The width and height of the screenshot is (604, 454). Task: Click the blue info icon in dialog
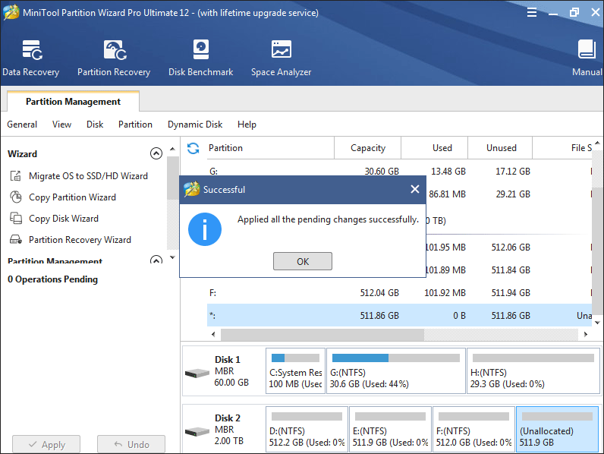205,229
